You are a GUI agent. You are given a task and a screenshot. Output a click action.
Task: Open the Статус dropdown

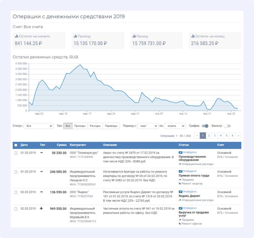38,126
